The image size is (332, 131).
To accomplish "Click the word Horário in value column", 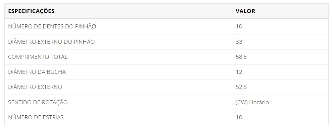I will click(x=259, y=102).
